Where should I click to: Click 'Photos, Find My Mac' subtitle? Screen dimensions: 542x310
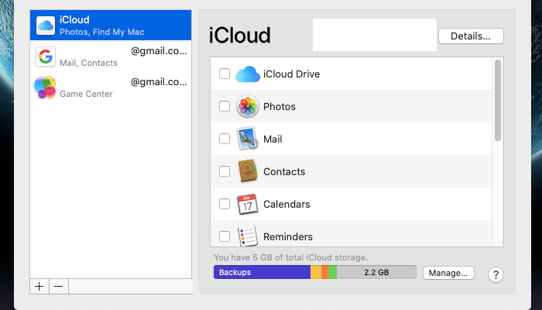coord(102,32)
